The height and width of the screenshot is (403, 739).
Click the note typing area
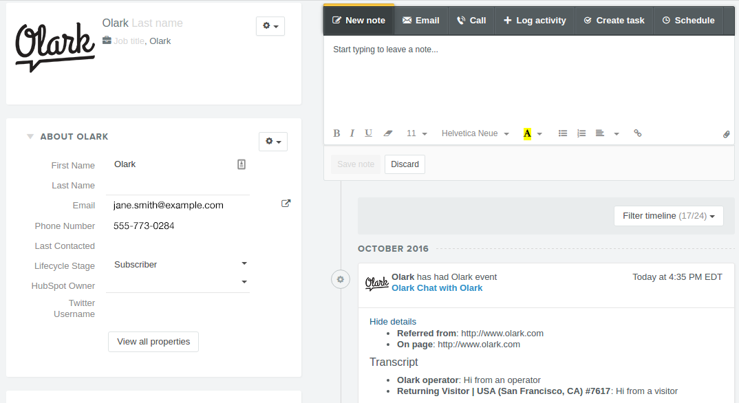click(482, 76)
